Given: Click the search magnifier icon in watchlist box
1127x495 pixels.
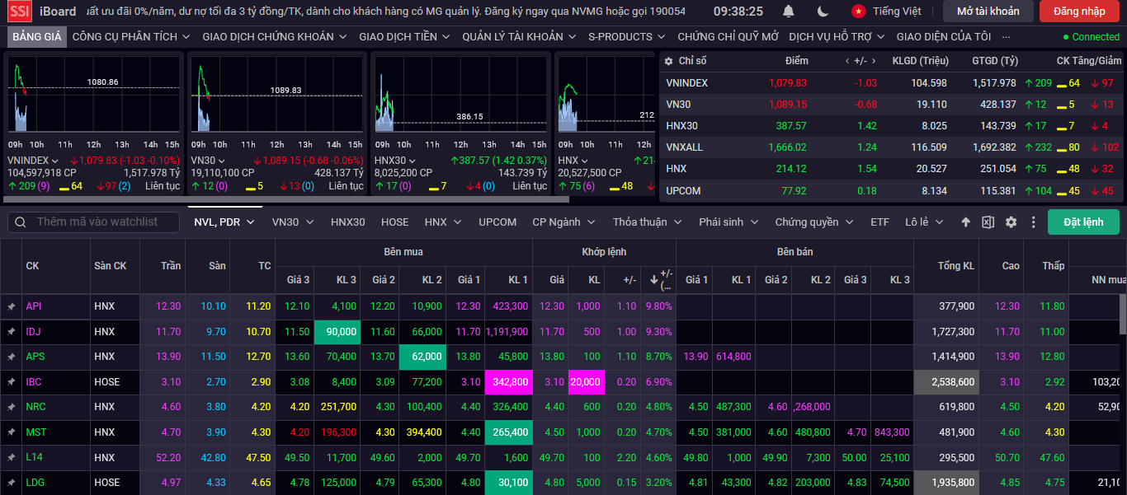Looking at the screenshot, I should tap(21, 222).
